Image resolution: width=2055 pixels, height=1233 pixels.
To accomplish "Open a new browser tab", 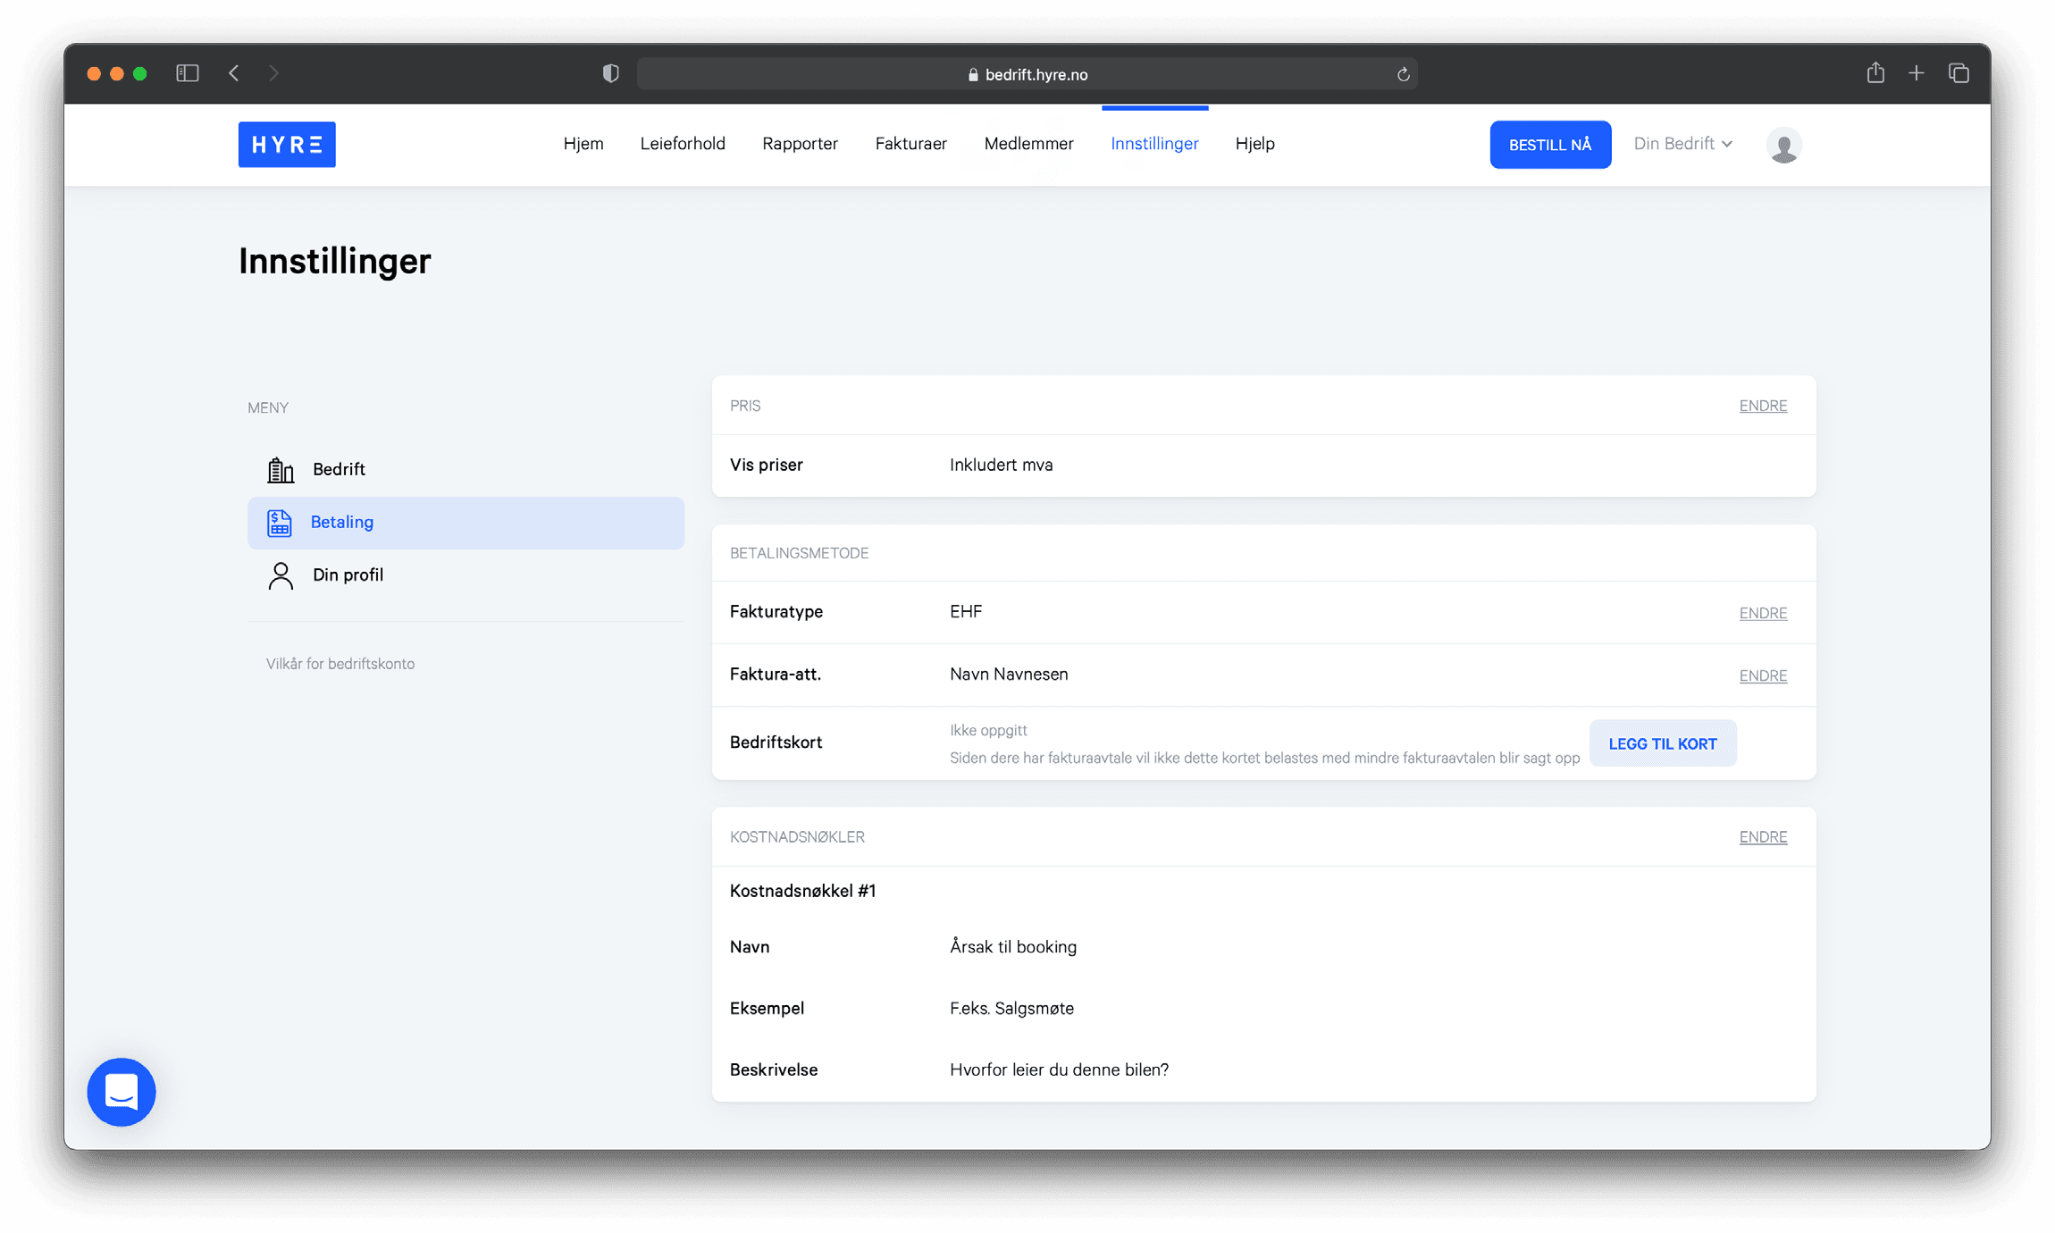I will [1917, 73].
